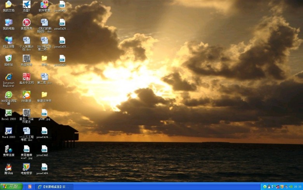The image size is (303, 190).
Task: Open the 迅雷7 download manager icon
Action: pos(26,5)
